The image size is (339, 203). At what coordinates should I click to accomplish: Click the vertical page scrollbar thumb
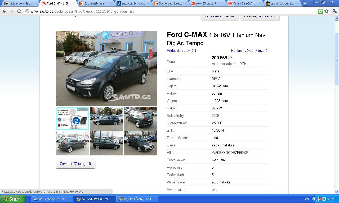point(337,59)
